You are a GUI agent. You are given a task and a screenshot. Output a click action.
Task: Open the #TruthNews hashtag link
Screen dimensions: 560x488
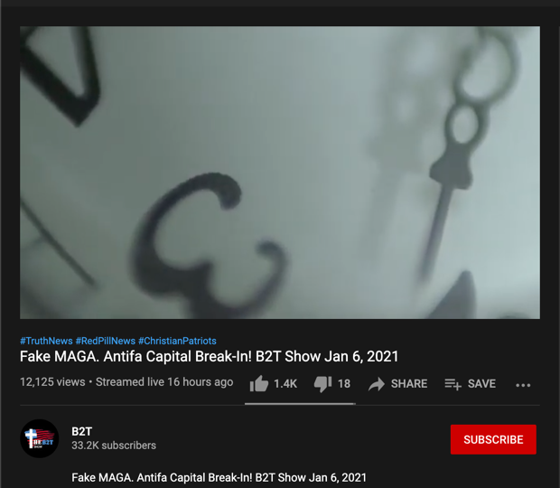pos(46,341)
